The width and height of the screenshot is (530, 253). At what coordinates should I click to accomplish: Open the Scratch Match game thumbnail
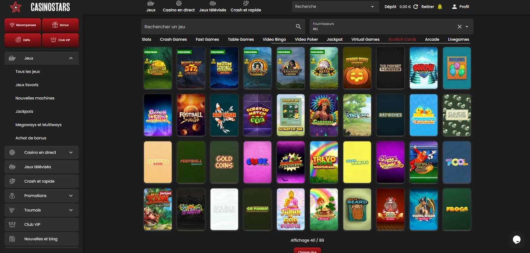pyautogui.click(x=257, y=115)
